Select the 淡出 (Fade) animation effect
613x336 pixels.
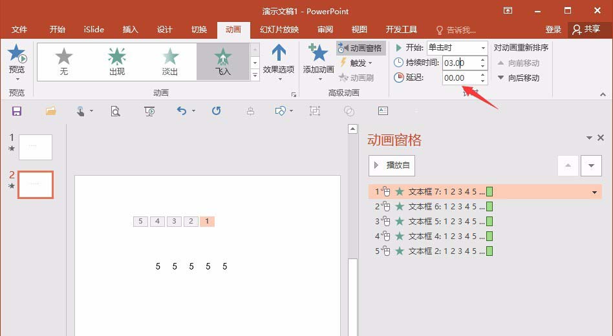(170, 61)
